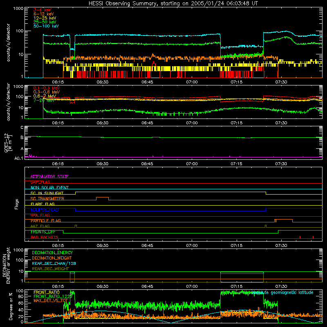
Task: Select the ATTENUATOR_STATE flag label
Action: [49, 177]
